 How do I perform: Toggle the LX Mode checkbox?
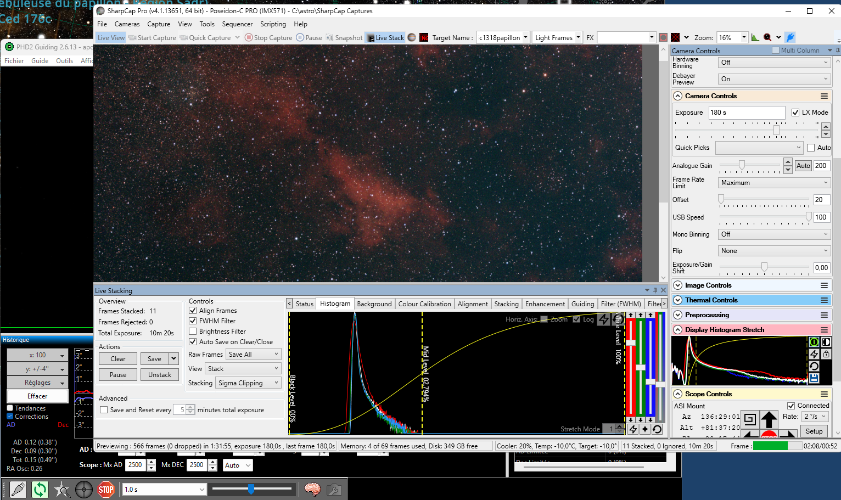795,113
